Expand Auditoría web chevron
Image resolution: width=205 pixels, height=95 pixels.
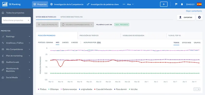[29, 62]
